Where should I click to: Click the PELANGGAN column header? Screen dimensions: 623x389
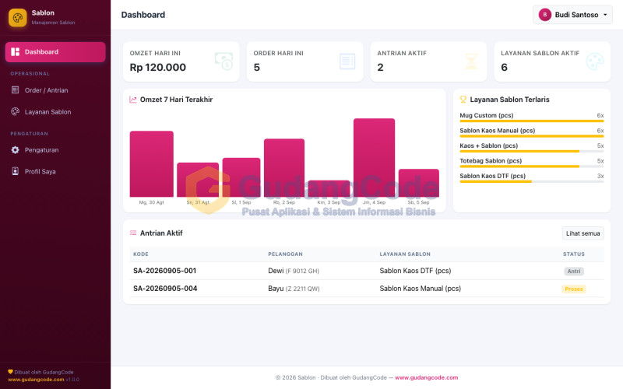285,254
